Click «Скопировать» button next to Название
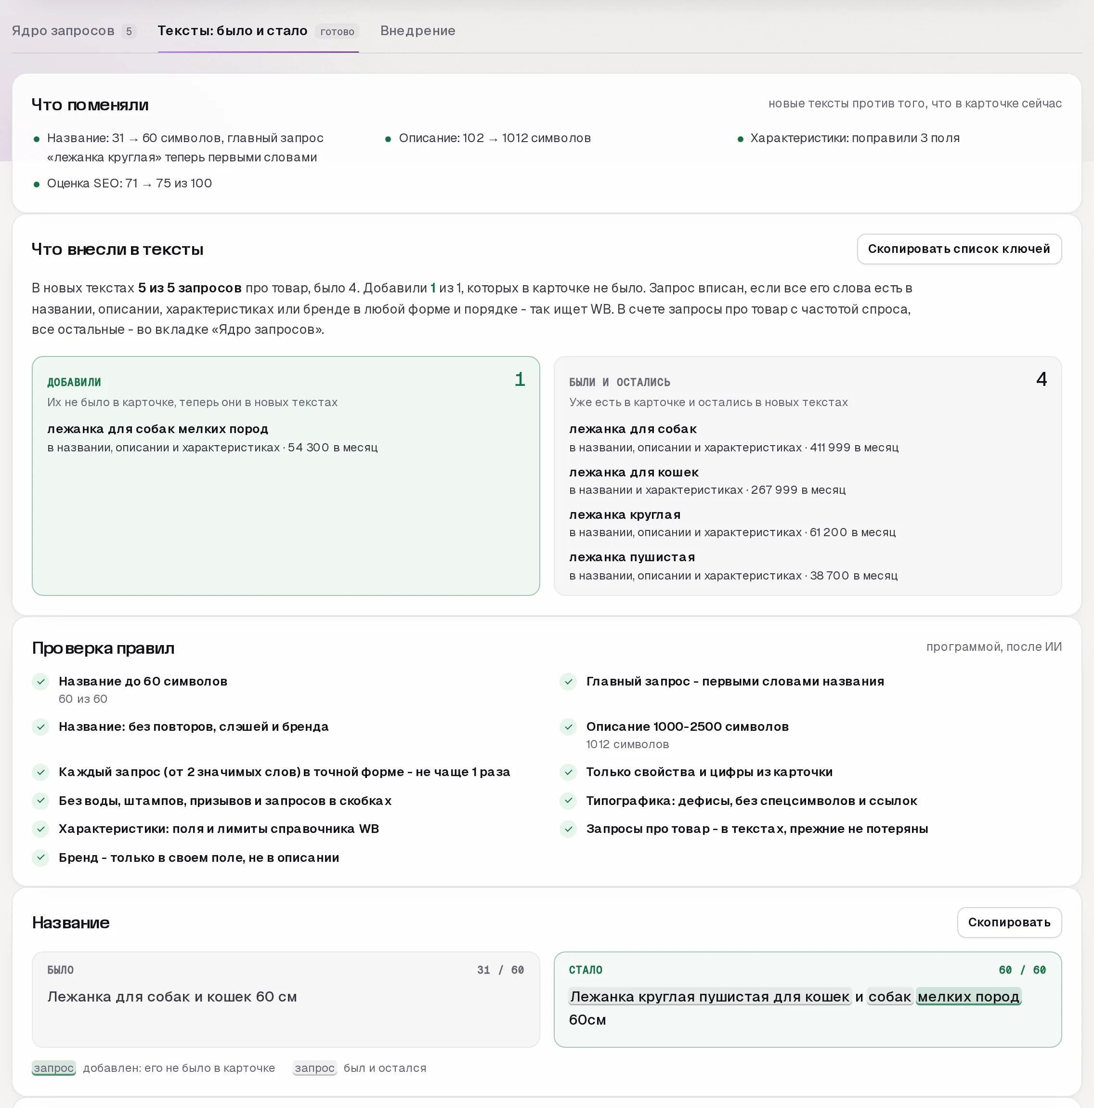1094x1108 pixels. (x=1009, y=922)
